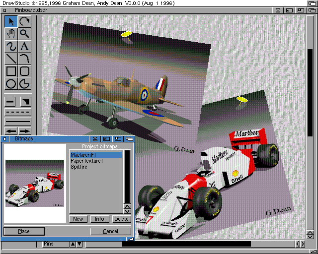Click the screen depth gadget in title bar

click(x=312, y=3)
